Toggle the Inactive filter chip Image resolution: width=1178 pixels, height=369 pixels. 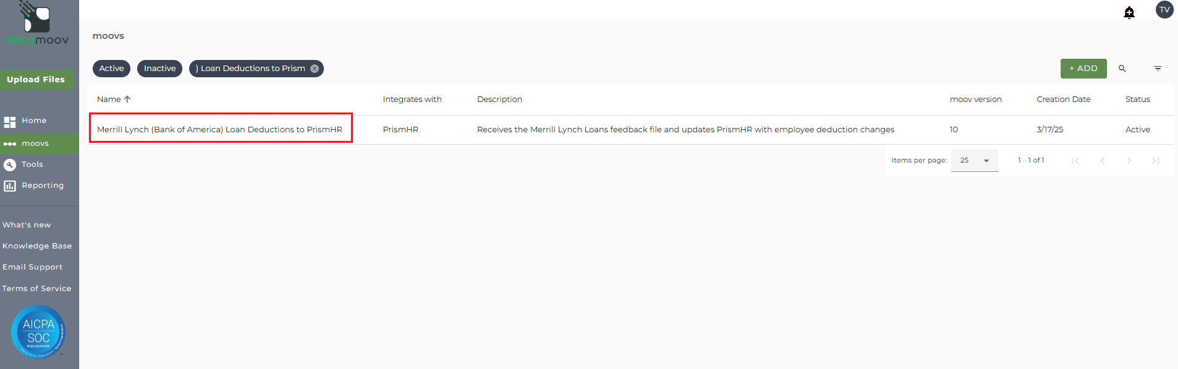click(159, 69)
